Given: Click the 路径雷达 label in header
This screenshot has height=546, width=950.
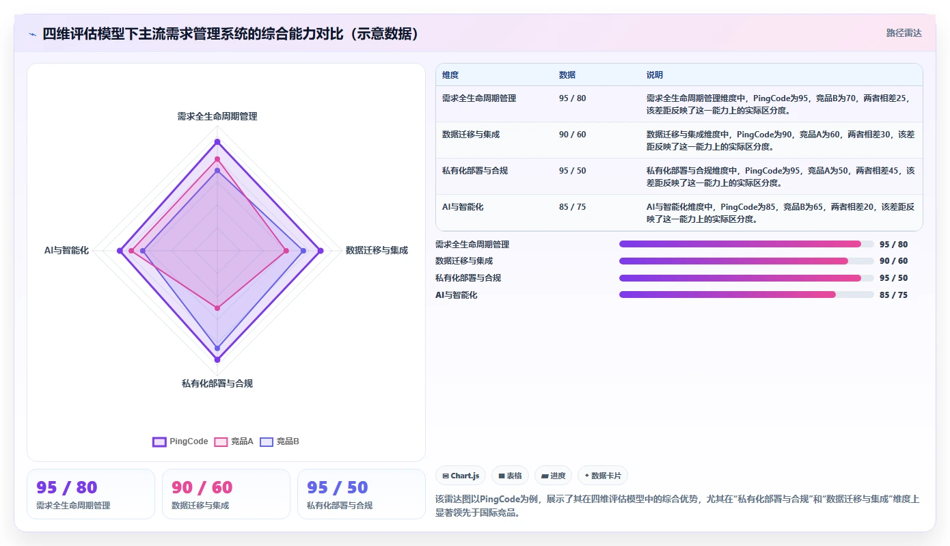Looking at the screenshot, I should pos(904,33).
